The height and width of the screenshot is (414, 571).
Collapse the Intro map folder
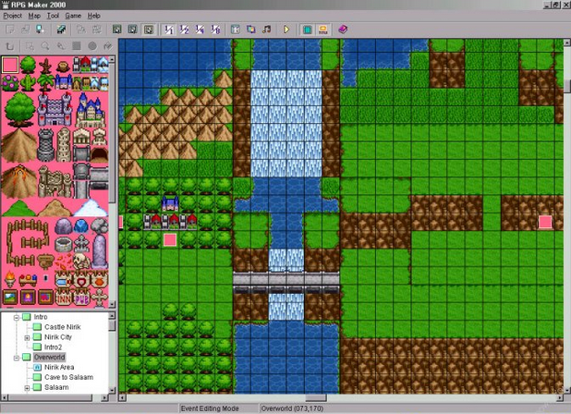(17, 318)
